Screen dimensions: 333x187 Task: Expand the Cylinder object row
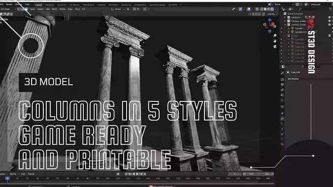(289, 28)
